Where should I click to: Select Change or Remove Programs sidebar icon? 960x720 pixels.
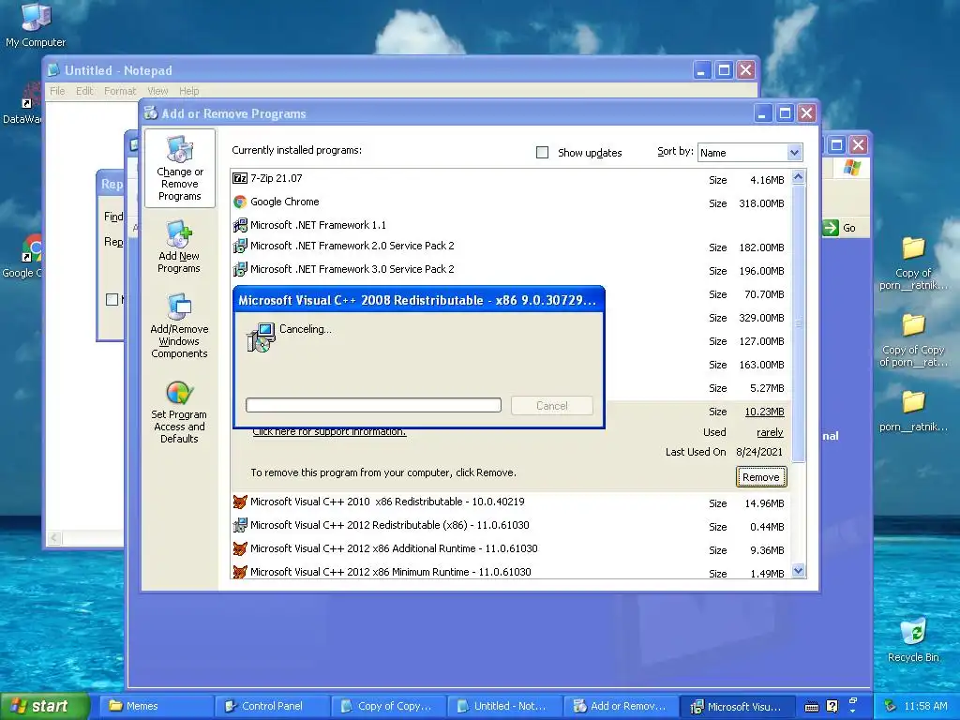pos(179,169)
